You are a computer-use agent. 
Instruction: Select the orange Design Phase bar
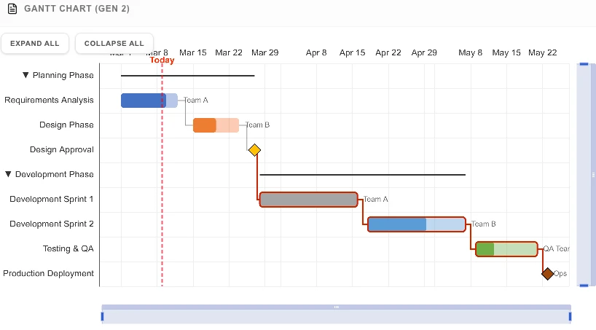(216, 125)
